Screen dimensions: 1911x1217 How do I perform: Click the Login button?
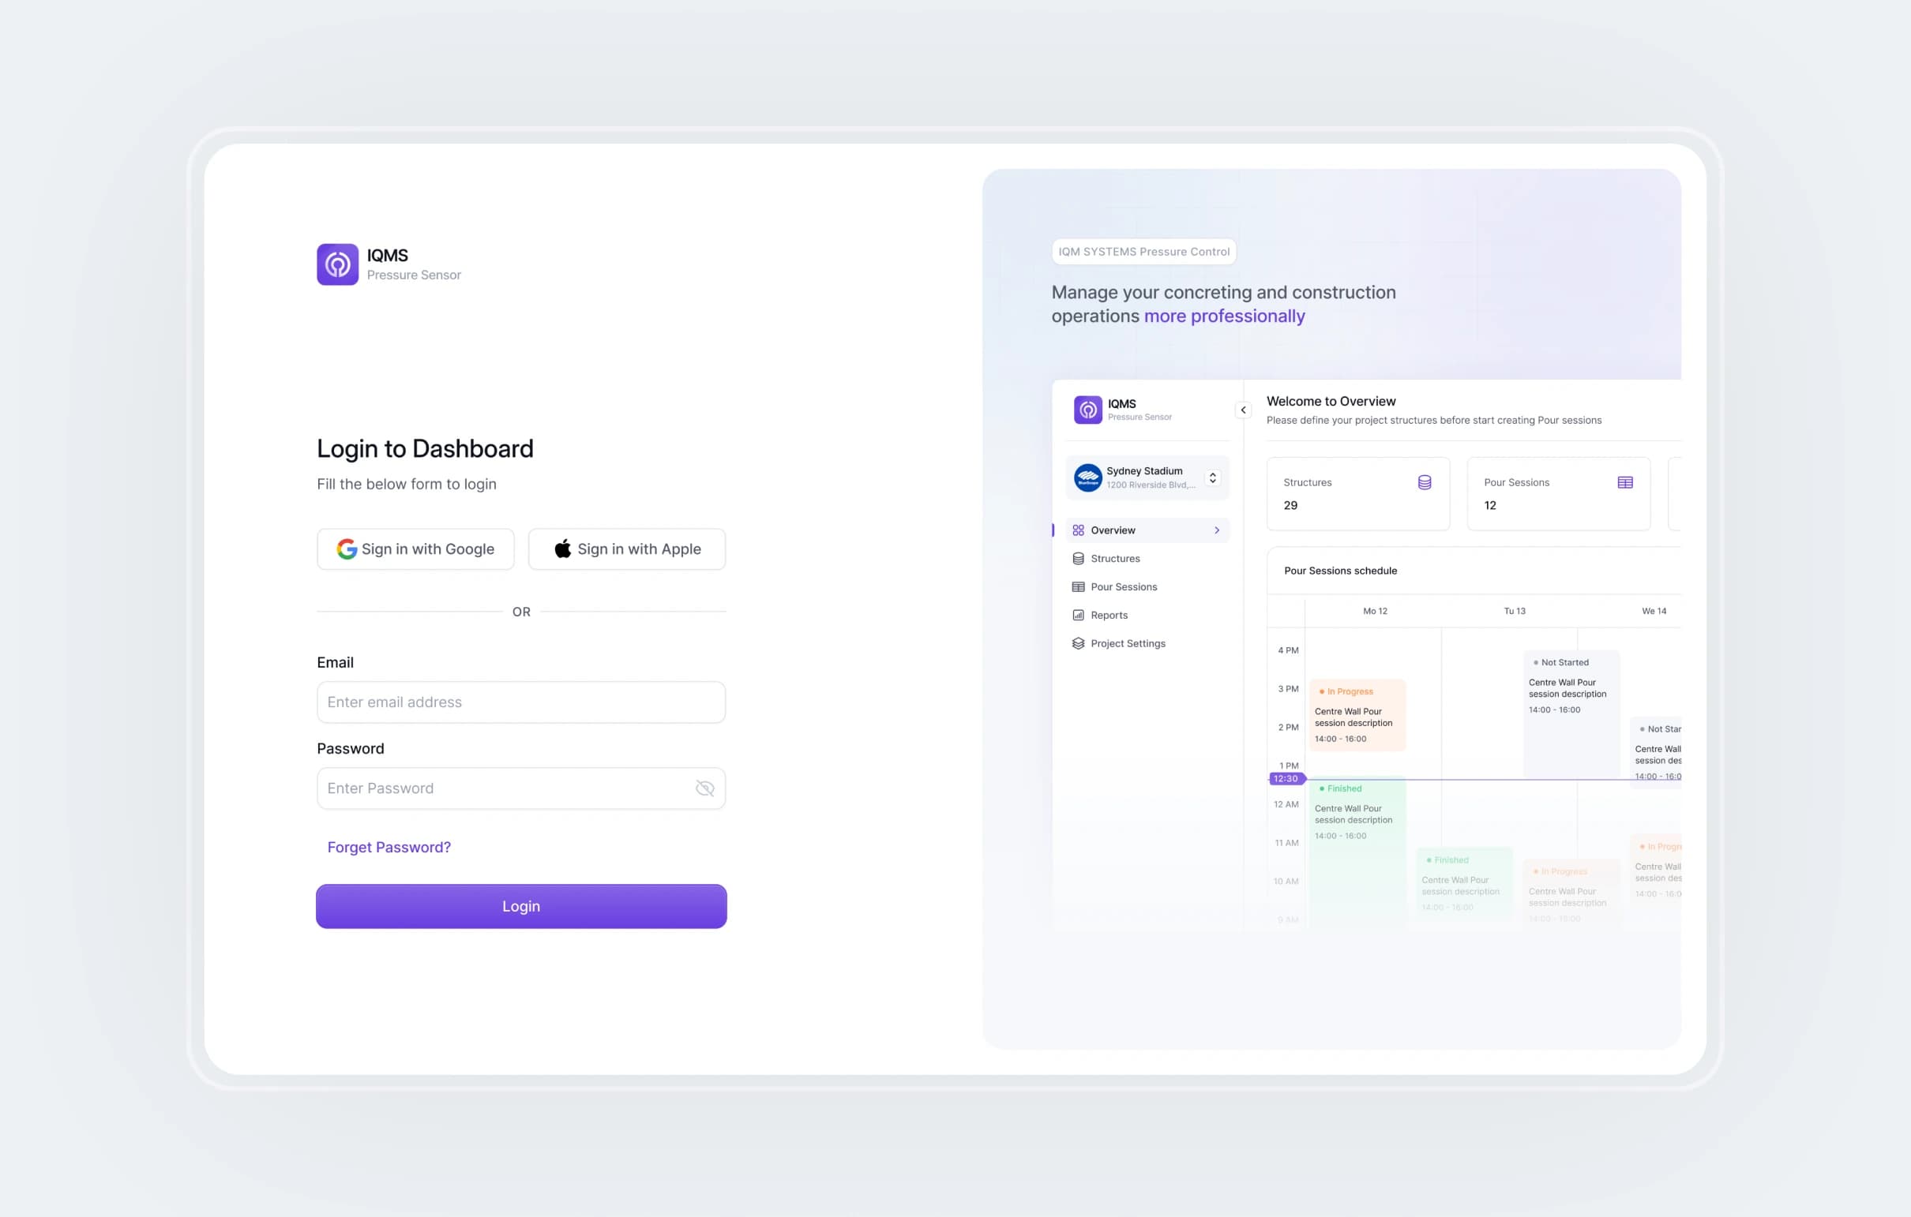pos(521,907)
